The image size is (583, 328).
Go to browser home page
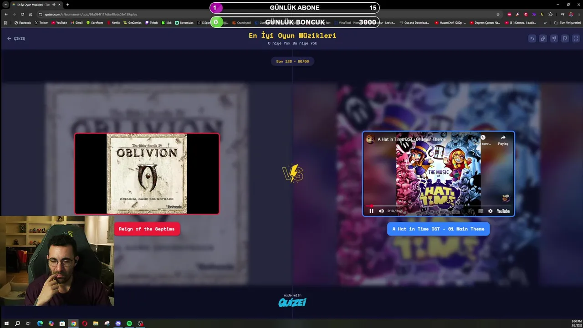31,14
